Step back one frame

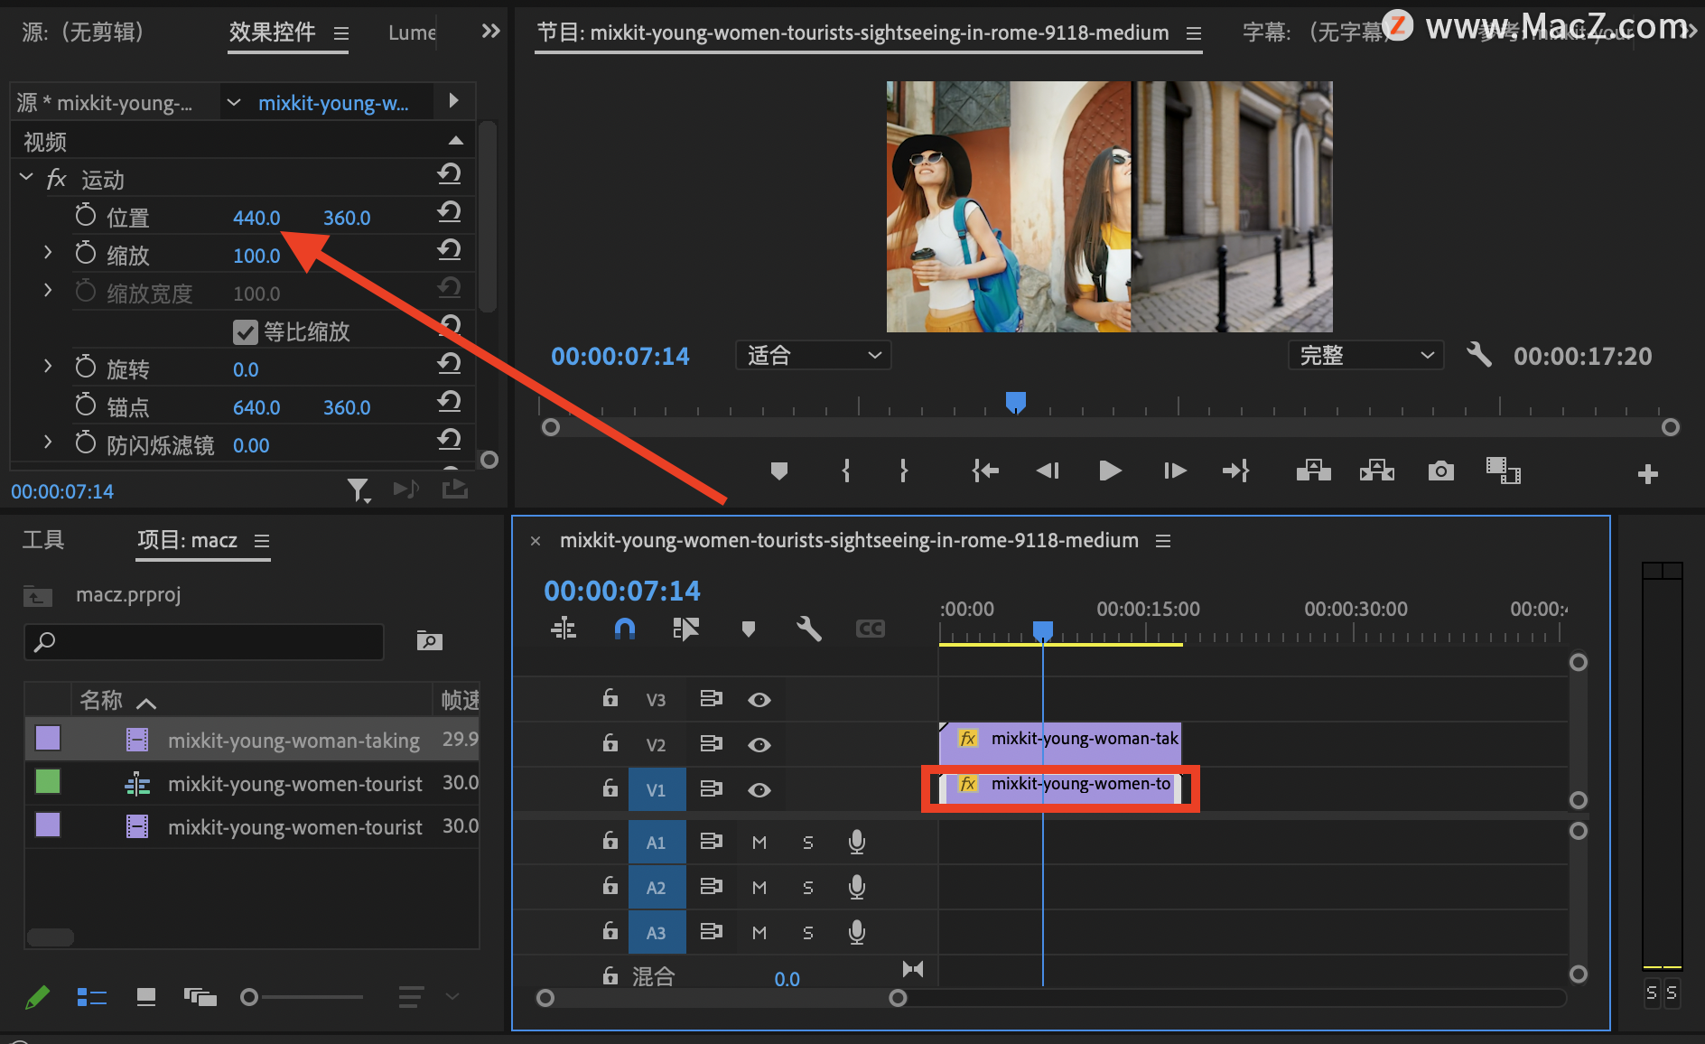[1048, 471]
